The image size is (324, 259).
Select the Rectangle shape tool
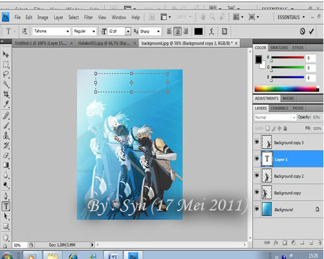coord(6,226)
